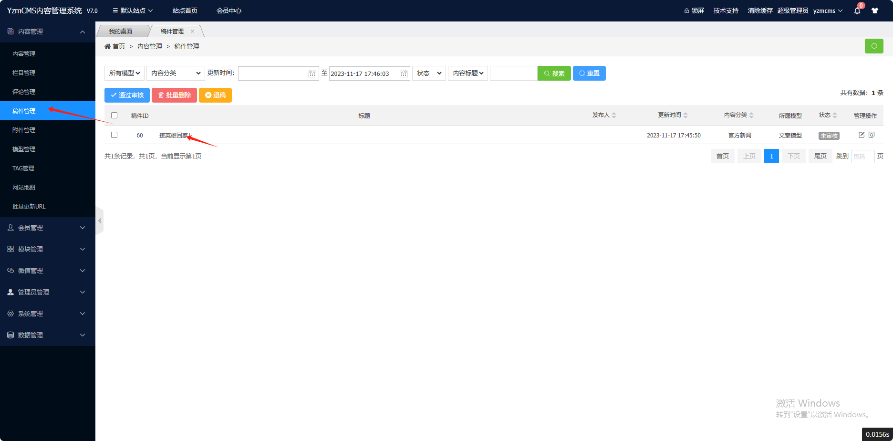This screenshot has height=441, width=893.
Task: Click the shirt theme switcher icon
Action: click(x=875, y=10)
